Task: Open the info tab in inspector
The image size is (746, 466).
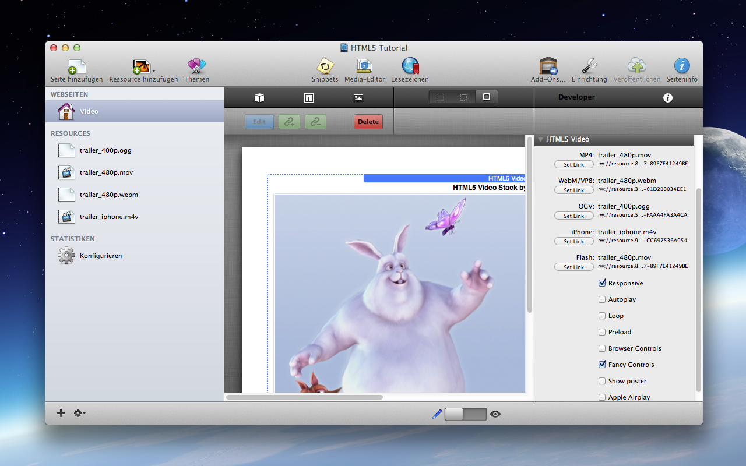Action: click(x=668, y=98)
